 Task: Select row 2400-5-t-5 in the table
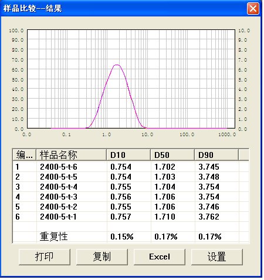coord(131,177)
